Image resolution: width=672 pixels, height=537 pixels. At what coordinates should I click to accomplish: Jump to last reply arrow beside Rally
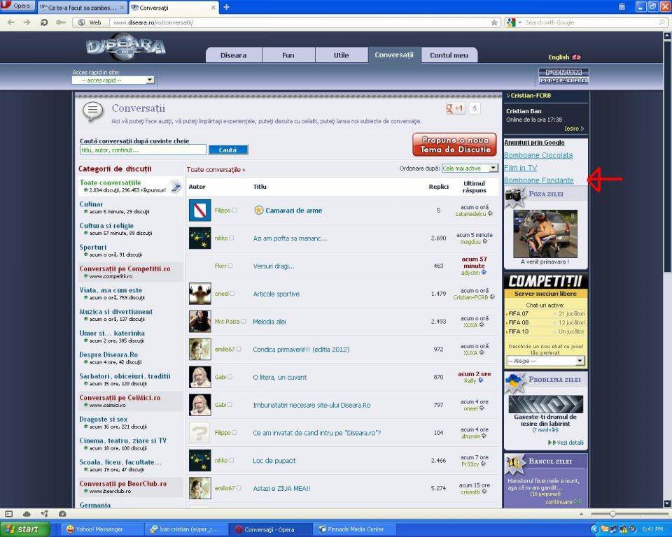click(x=480, y=380)
